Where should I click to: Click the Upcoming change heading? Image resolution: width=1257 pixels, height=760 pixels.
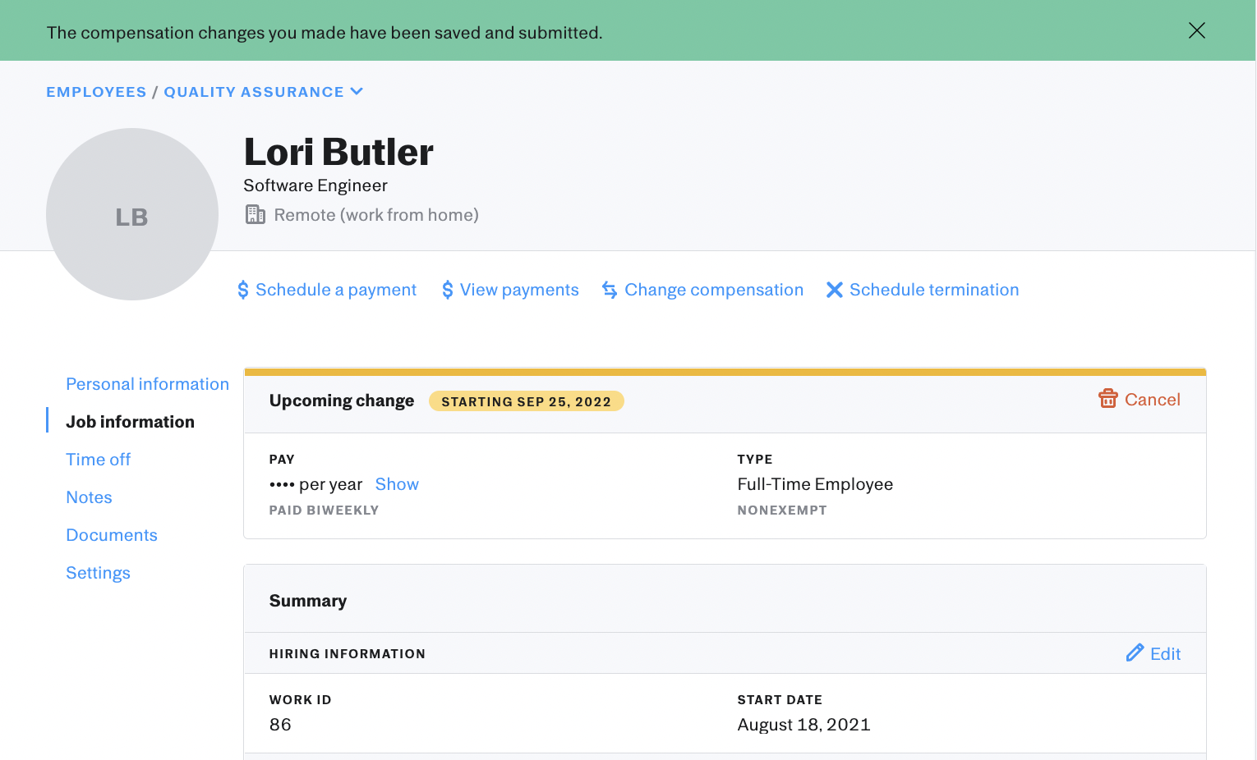click(342, 401)
